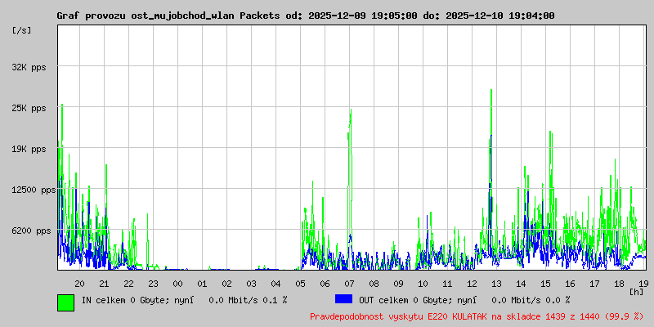Screen dimensions: 654x327
Task: Click the '17' hour label on x-axis
Action: pos(594,284)
